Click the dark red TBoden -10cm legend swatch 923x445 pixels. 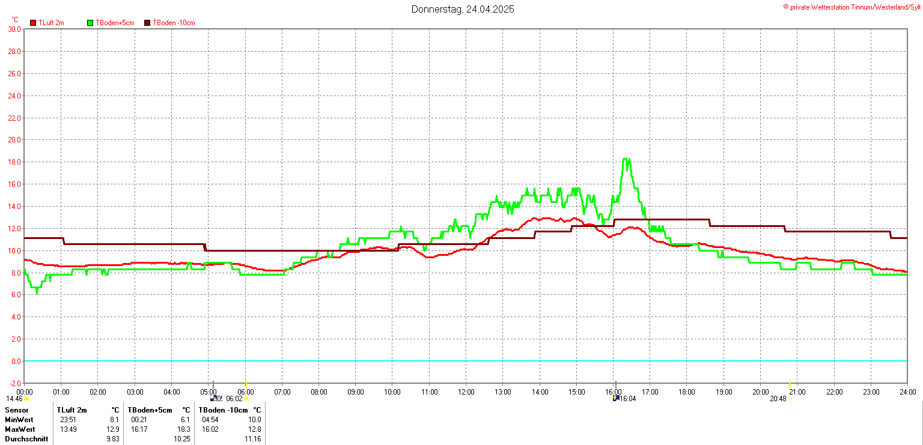(x=147, y=23)
